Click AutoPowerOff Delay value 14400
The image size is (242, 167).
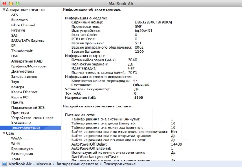pos(177,144)
